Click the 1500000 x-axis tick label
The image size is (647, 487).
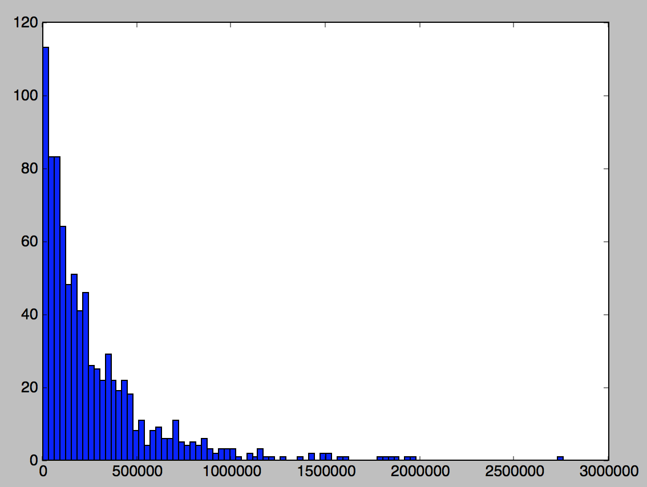click(x=325, y=472)
